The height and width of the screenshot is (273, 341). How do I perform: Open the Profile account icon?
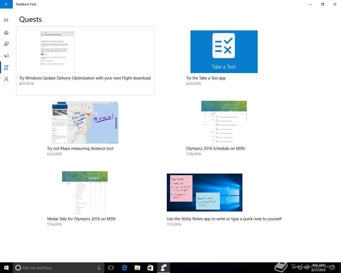(x=6, y=79)
